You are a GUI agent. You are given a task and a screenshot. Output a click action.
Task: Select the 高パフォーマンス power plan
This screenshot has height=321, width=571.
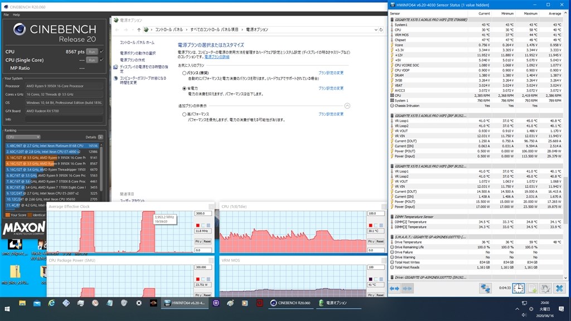184,114
